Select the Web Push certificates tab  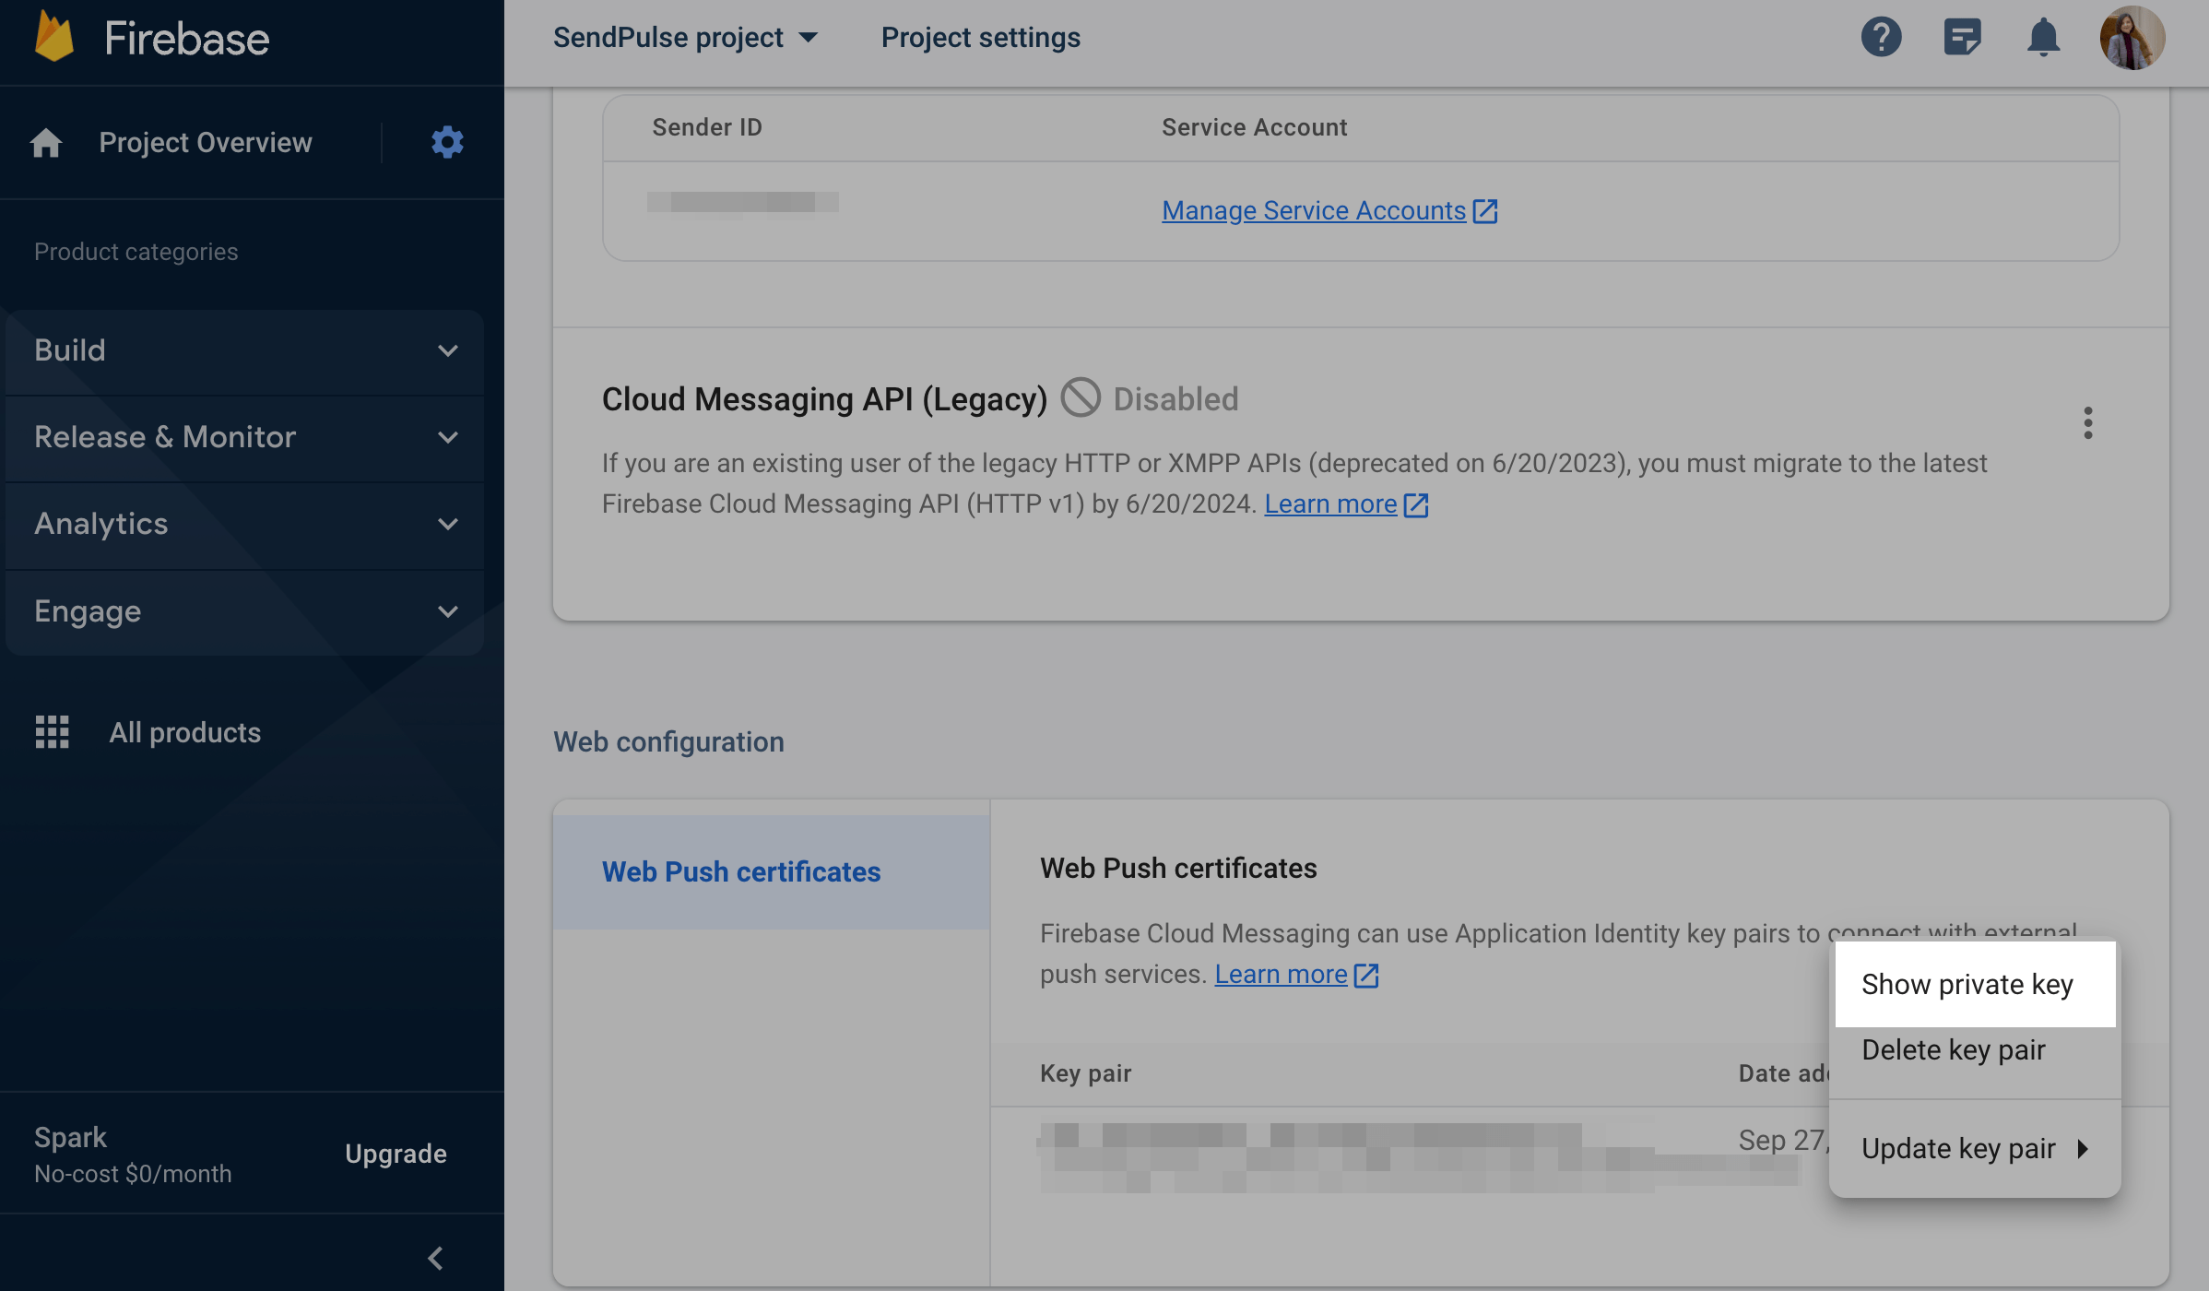(x=772, y=871)
